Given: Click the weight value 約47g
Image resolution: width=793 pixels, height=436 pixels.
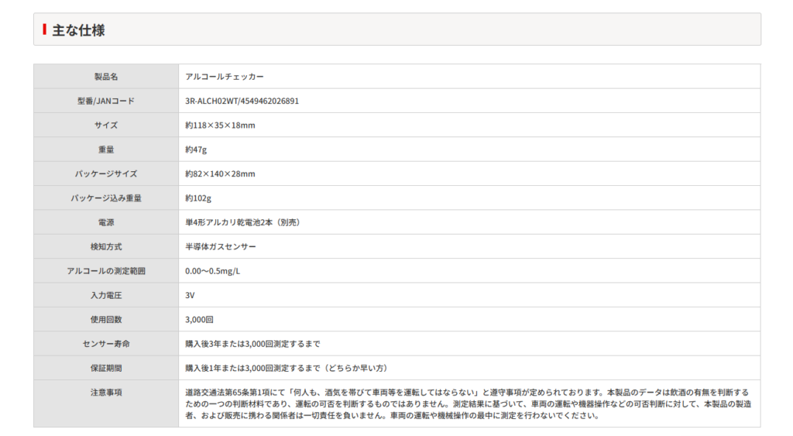Looking at the screenshot, I should tap(196, 149).
